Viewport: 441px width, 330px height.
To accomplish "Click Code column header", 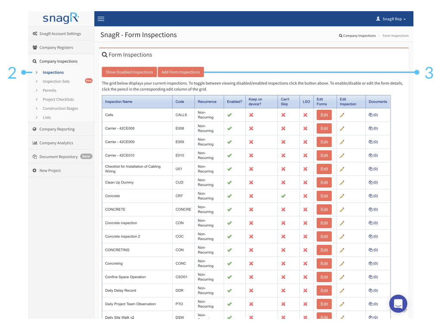I will coord(183,101).
